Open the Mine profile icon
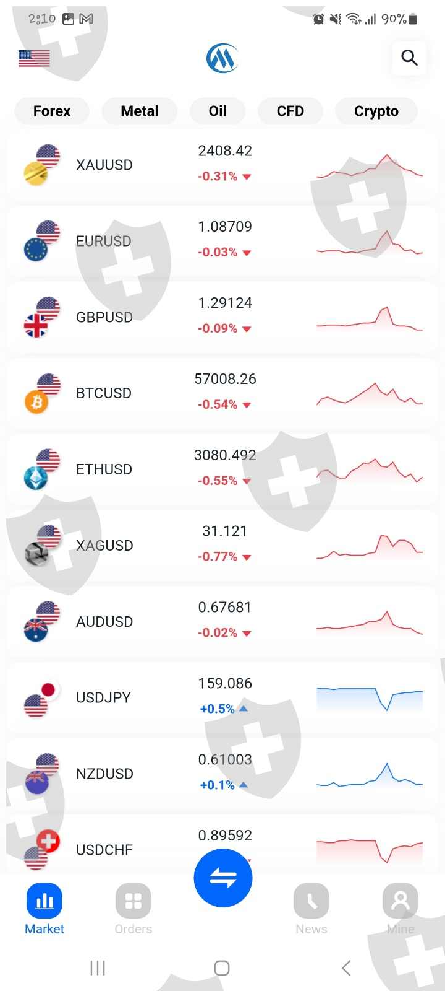 pos(400,901)
